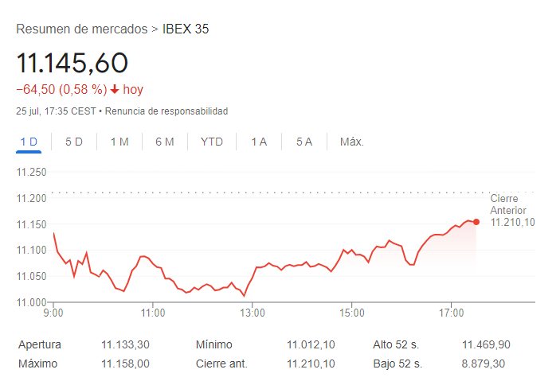Click the Apertura value 11.133,30
560x381 pixels.
pyautogui.click(x=125, y=345)
